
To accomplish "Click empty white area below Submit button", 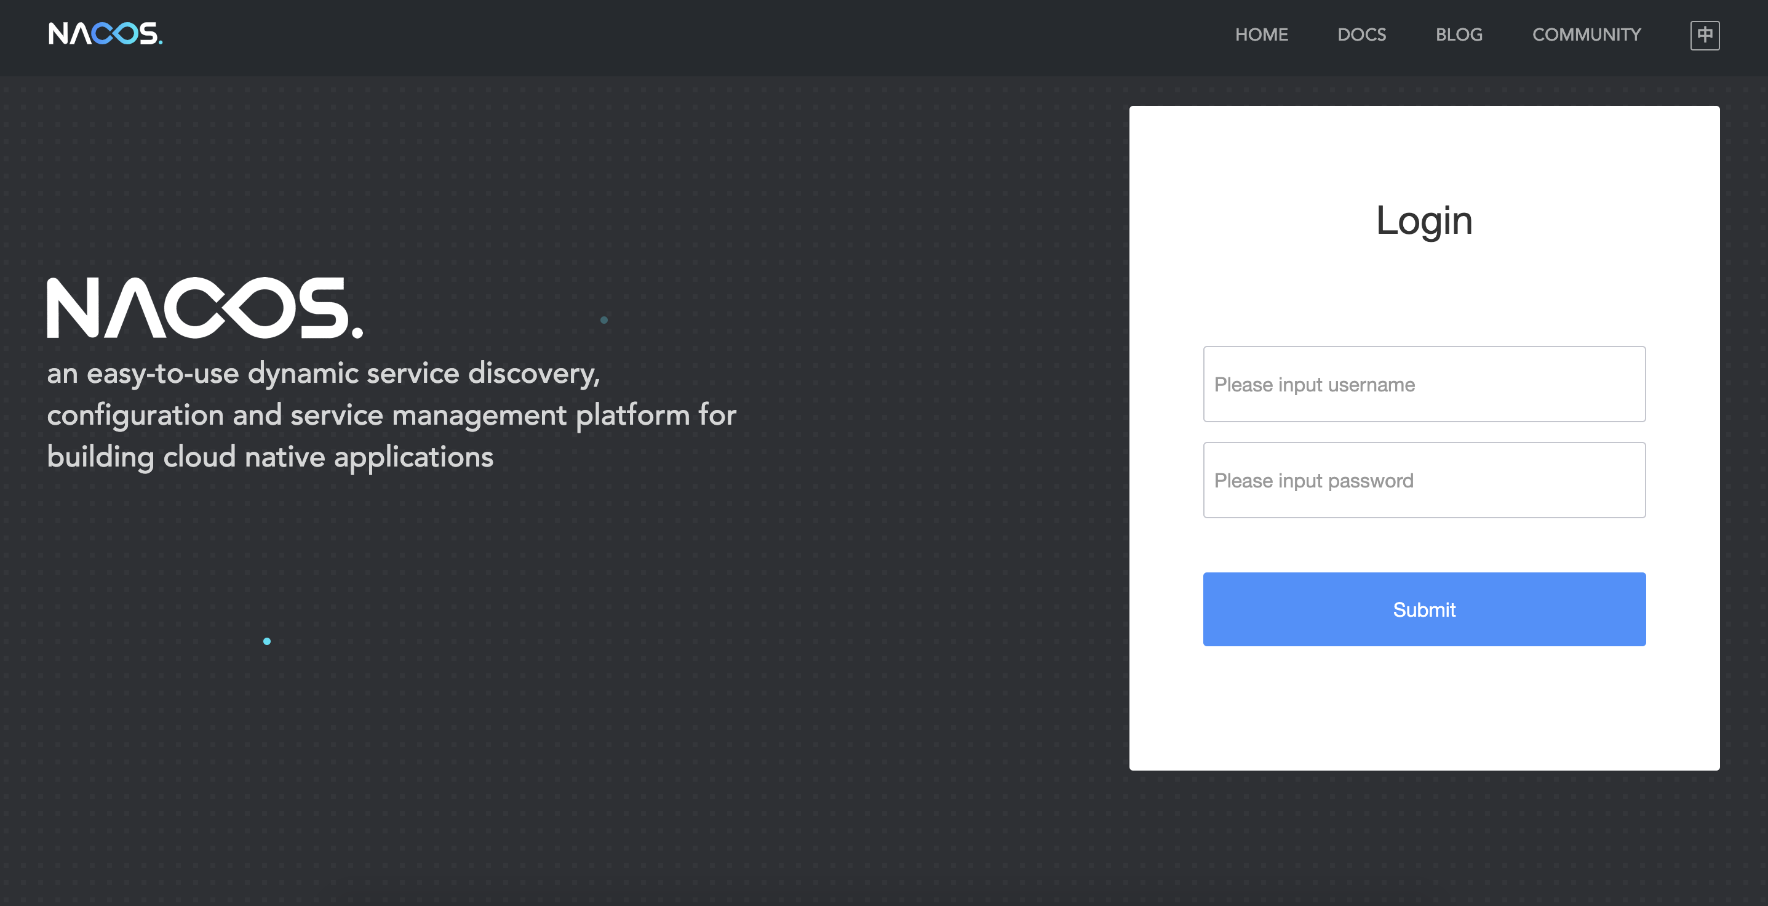I will [x=1424, y=707].
